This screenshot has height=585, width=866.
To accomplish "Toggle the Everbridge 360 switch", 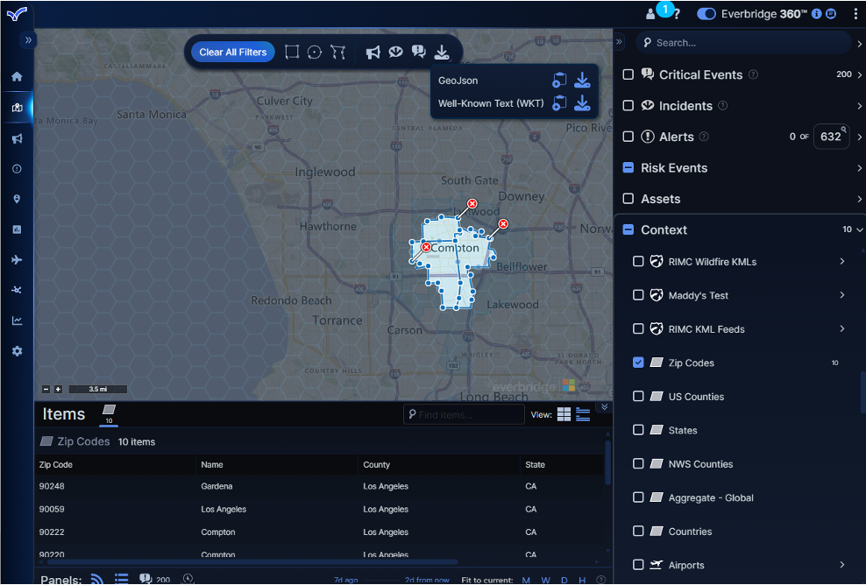I will tap(706, 14).
